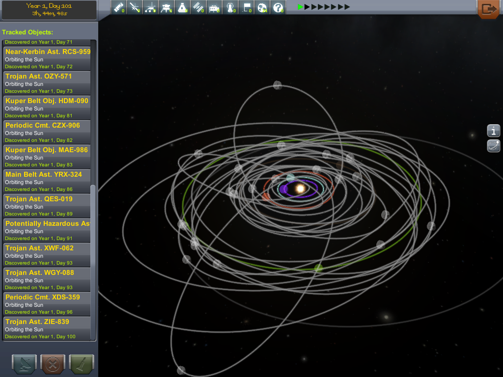Image resolution: width=503 pixels, height=377 pixels.
Task: Click the base filter icon
Action: pyautogui.click(x=214, y=7)
